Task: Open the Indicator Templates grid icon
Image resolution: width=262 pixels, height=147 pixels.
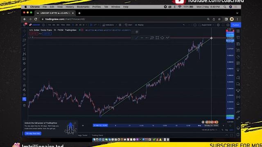Action: pos(120,25)
